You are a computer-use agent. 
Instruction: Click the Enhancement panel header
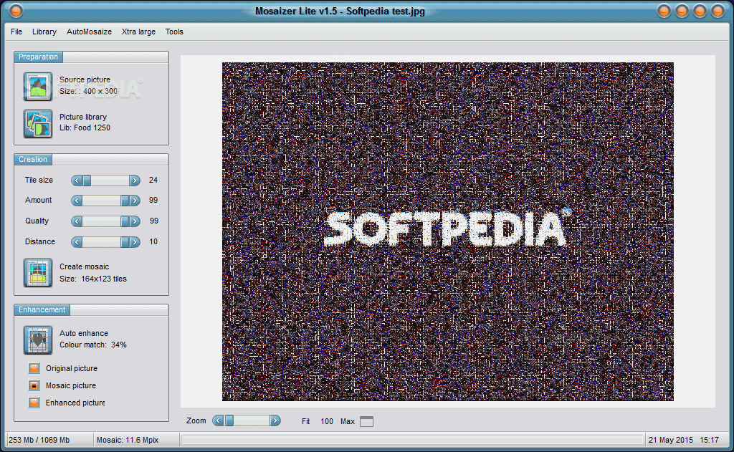(42, 309)
